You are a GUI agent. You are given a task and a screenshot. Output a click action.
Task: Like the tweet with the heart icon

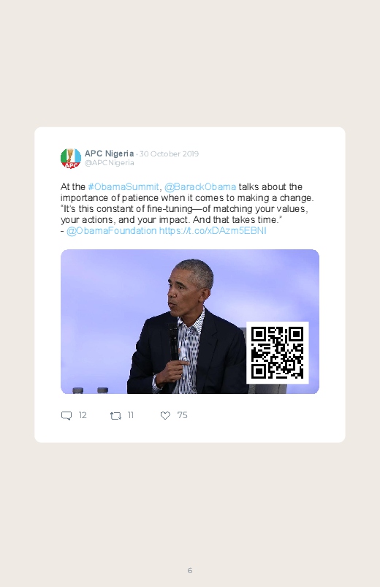(x=165, y=415)
